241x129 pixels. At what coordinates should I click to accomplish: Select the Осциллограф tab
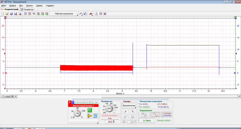(x=10, y=9)
